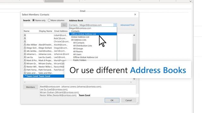Image resolution: width=202 pixels, height=113 pixels.
Task: Select the Patti Fernand... display name cell
Action: tap(45, 70)
